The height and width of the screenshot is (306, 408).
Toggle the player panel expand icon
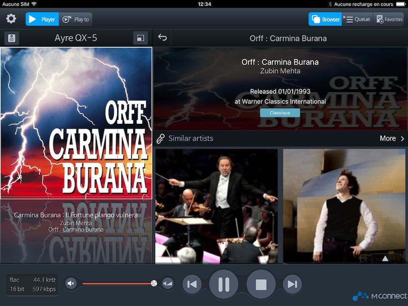click(140, 38)
